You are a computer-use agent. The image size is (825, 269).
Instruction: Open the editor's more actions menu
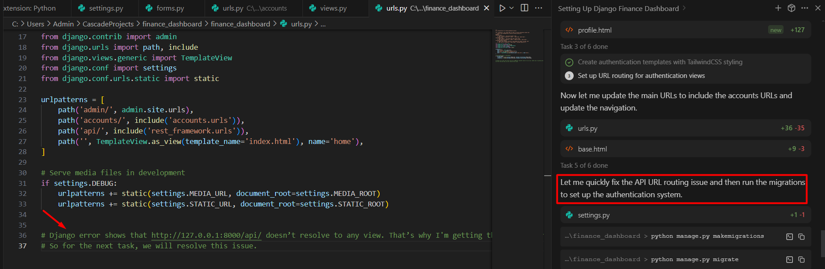pyautogui.click(x=538, y=8)
